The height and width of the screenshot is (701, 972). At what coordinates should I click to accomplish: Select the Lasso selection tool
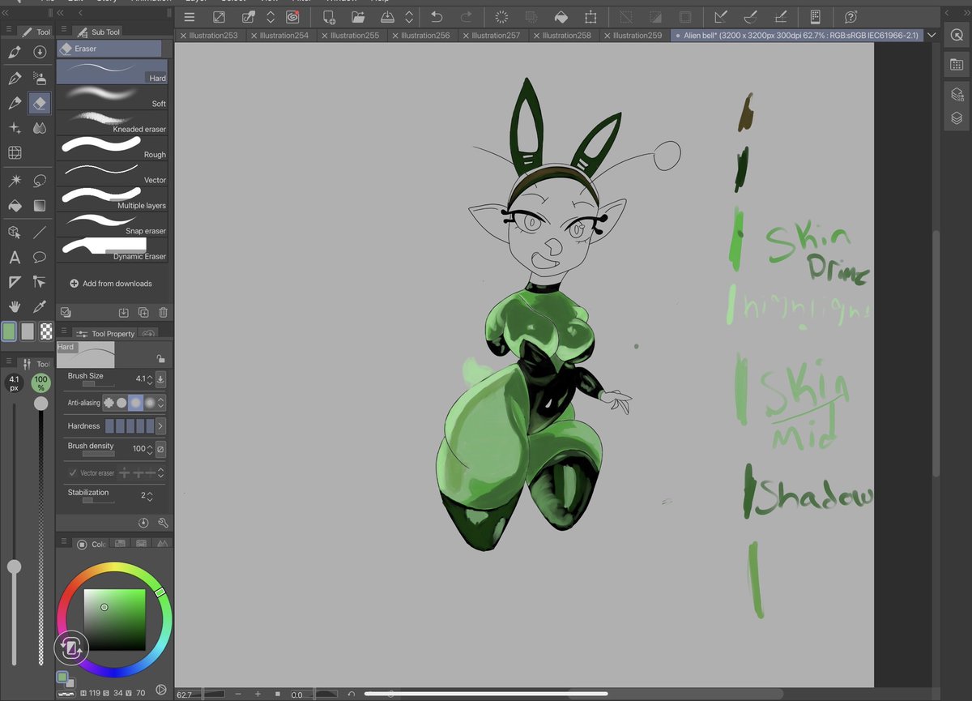pyautogui.click(x=39, y=180)
